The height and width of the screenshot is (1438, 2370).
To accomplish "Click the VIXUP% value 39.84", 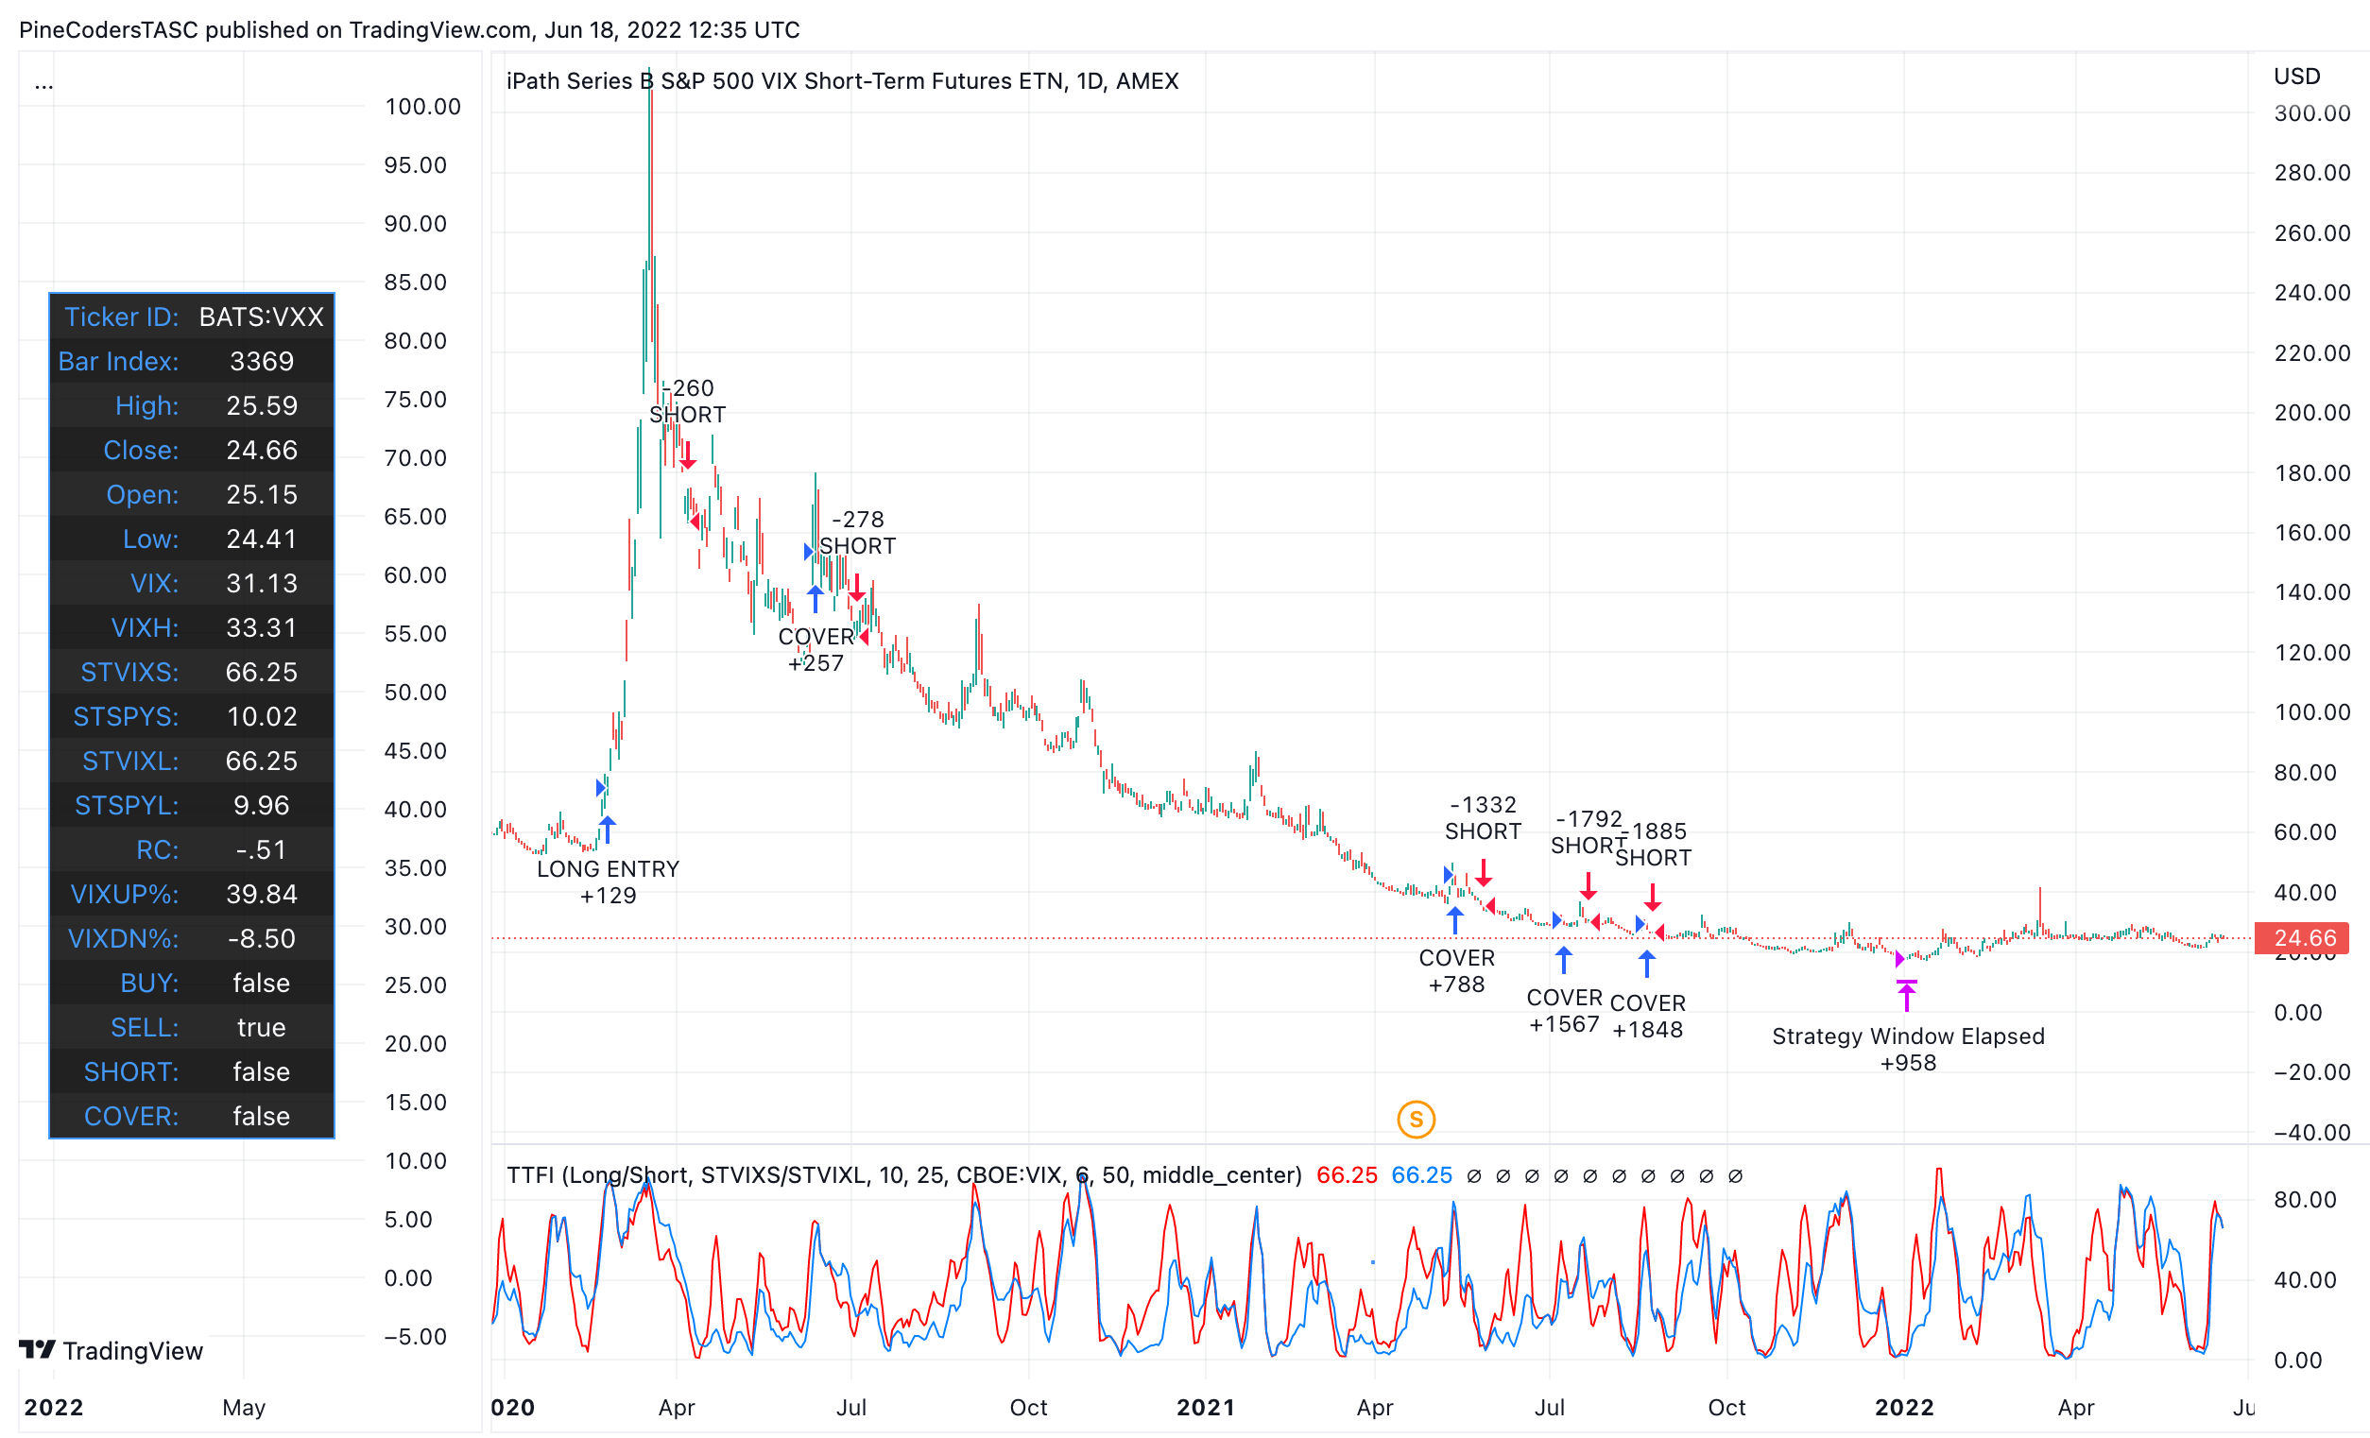I will tap(261, 894).
